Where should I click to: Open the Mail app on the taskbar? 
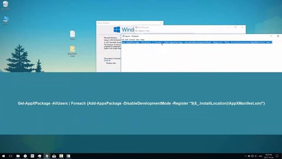click(54, 156)
